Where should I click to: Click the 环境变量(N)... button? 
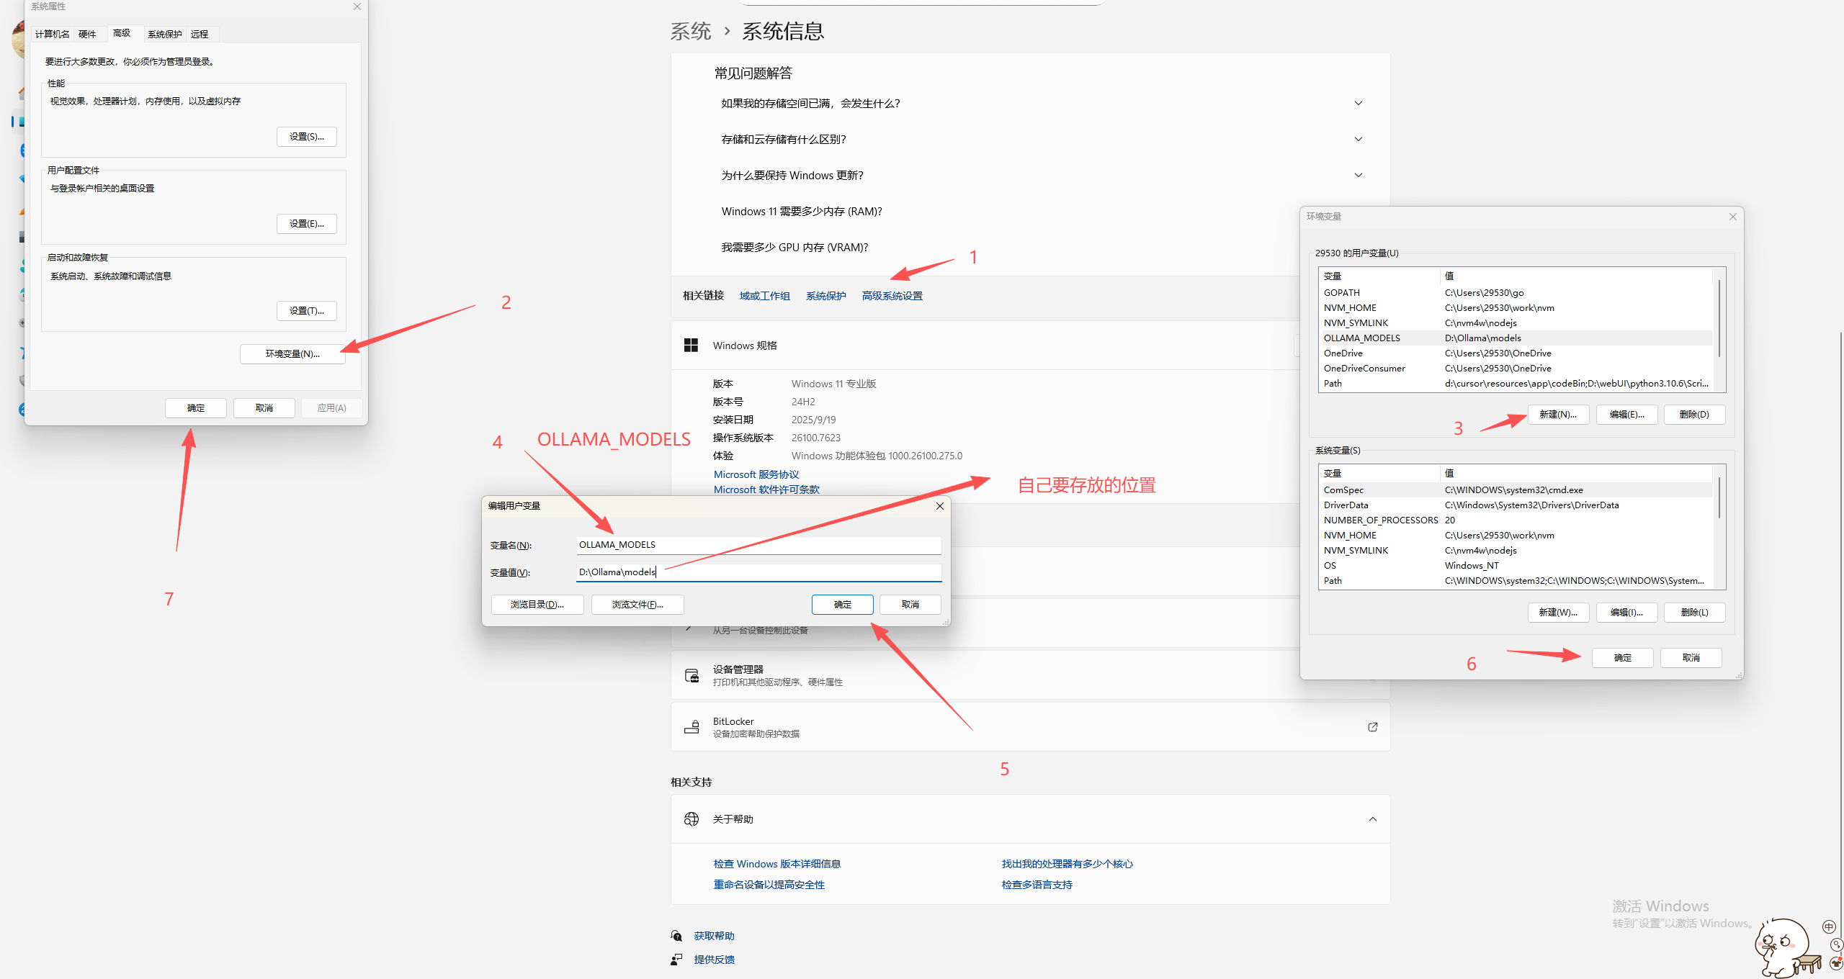click(292, 354)
